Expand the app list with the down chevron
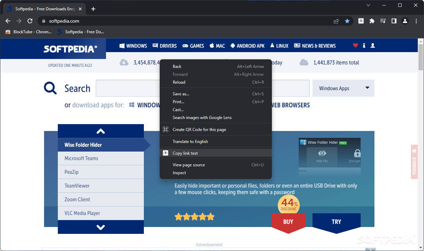 coord(100,227)
